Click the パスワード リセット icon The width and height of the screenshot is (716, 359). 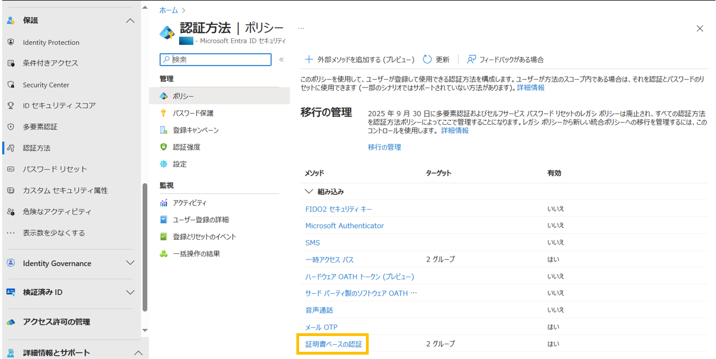[10, 169]
